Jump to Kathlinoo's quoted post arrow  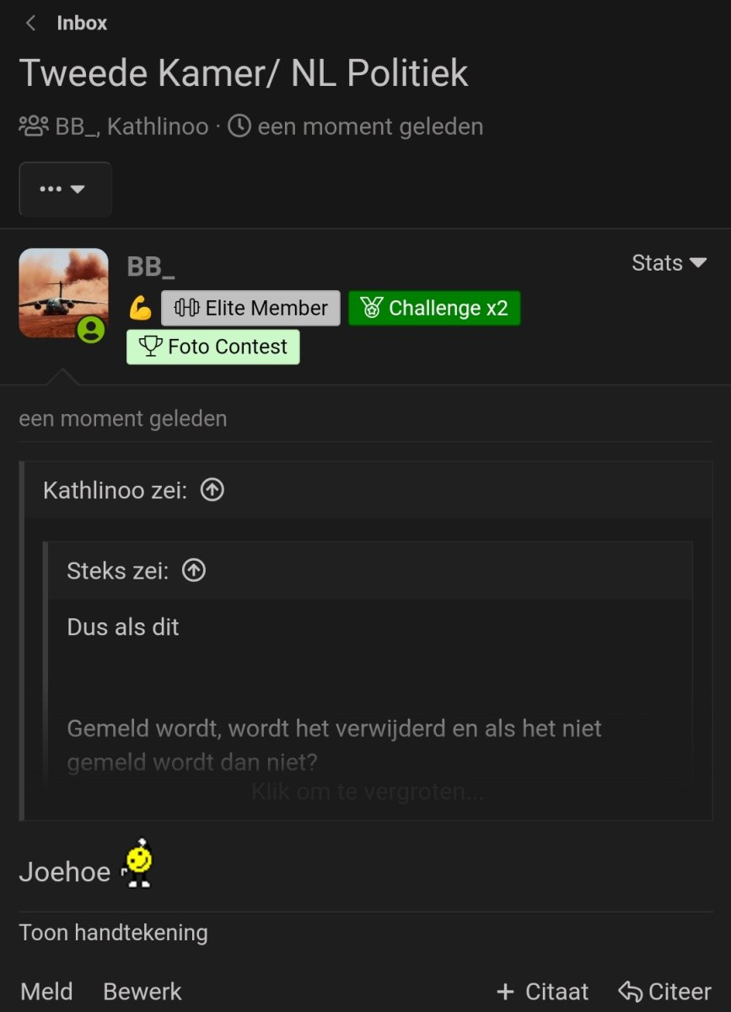[212, 490]
